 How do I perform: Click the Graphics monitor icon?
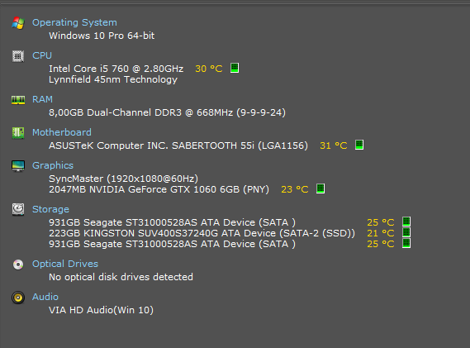coord(18,166)
